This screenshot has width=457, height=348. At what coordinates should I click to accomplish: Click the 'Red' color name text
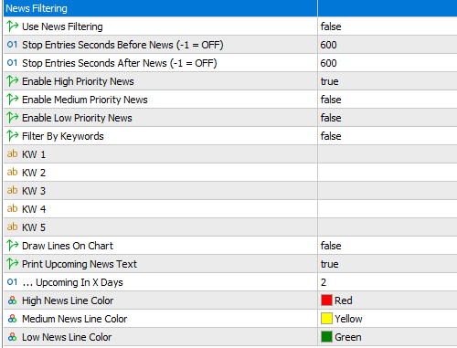pyautogui.click(x=344, y=301)
